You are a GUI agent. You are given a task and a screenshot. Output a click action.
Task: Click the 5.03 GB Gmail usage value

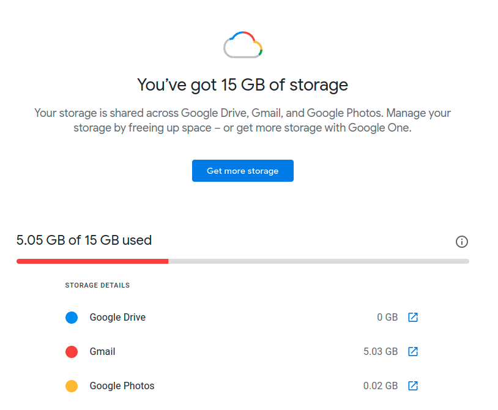(x=381, y=351)
